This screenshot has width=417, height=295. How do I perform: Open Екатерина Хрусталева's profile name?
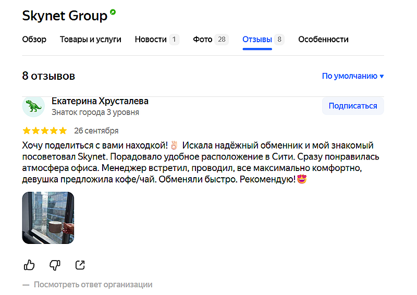pyautogui.click(x=100, y=101)
